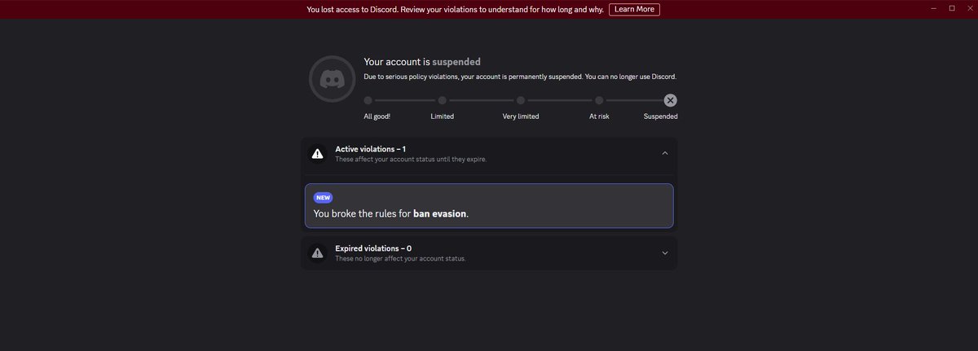The image size is (978, 351).
Task: Maximize the Discord window
Action: (951, 7)
